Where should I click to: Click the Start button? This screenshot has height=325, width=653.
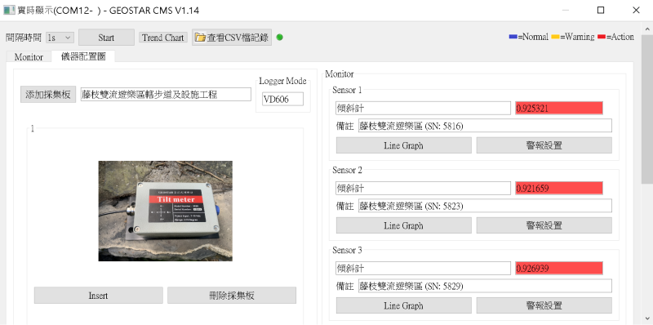(106, 38)
